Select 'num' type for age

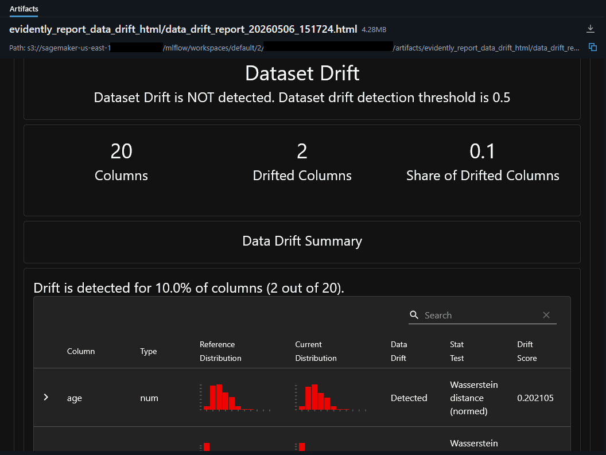tap(149, 398)
